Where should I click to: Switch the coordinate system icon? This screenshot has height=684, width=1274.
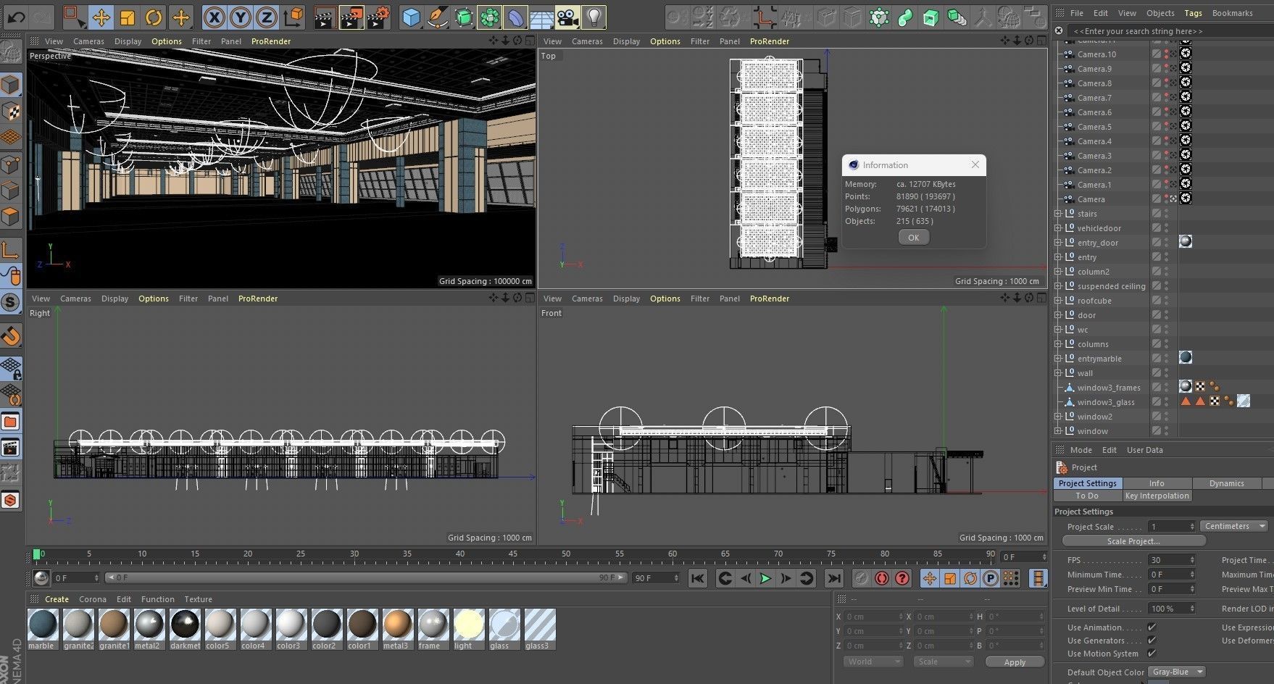(x=293, y=17)
